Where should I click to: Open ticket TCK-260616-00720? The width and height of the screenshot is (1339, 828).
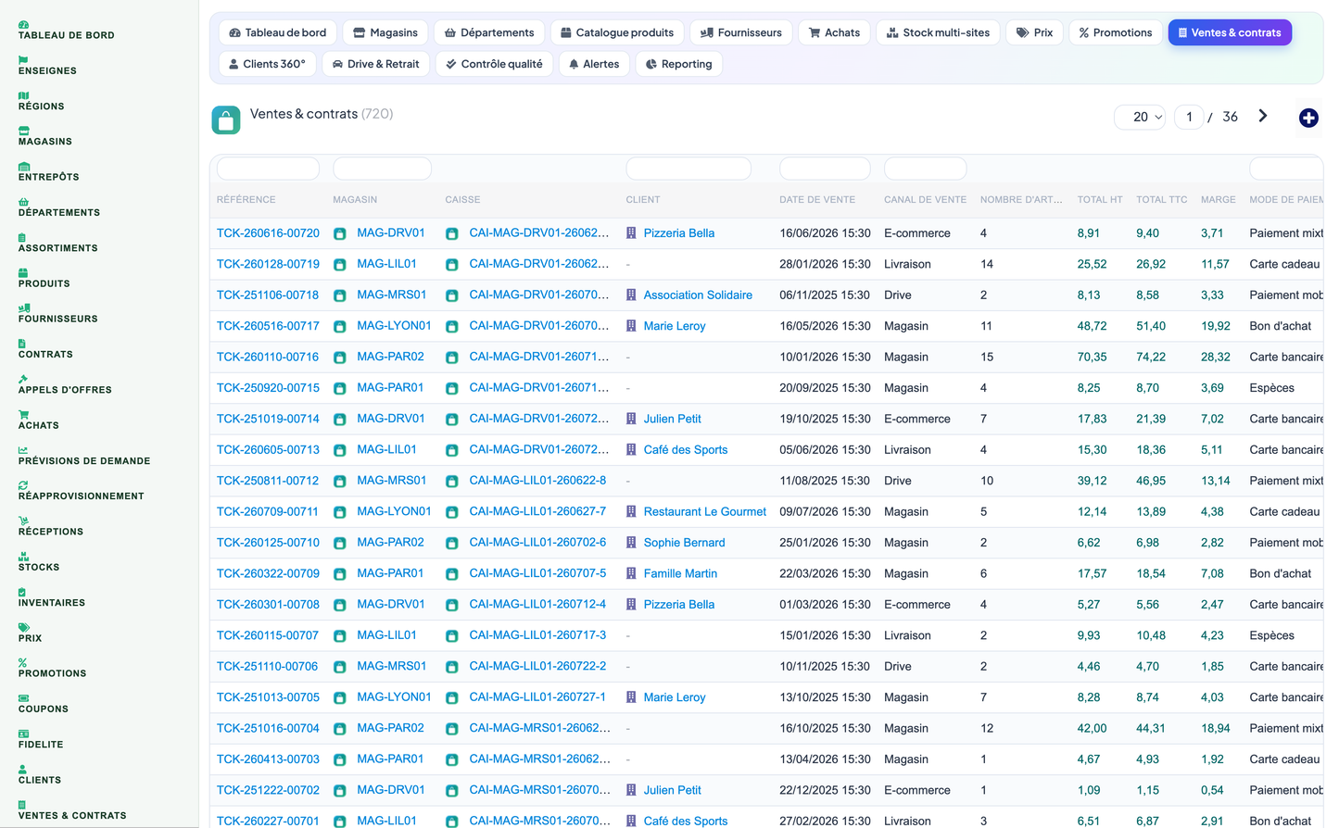pos(268,233)
